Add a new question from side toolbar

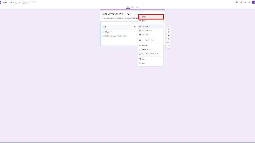point(169,29)
